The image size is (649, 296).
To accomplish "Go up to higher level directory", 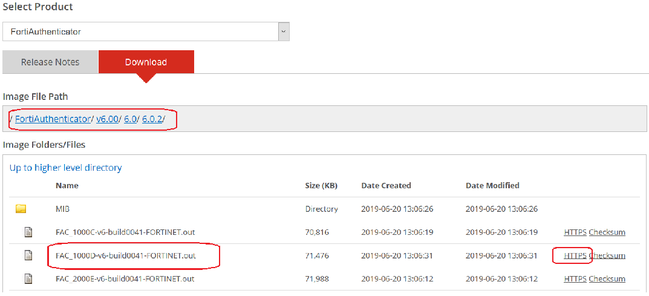I will pyautogui.click(x=66, y=168).
